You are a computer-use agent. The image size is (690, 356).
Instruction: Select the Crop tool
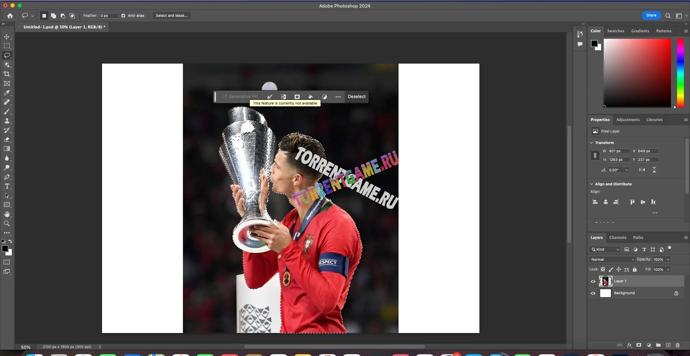coord(7,74)
